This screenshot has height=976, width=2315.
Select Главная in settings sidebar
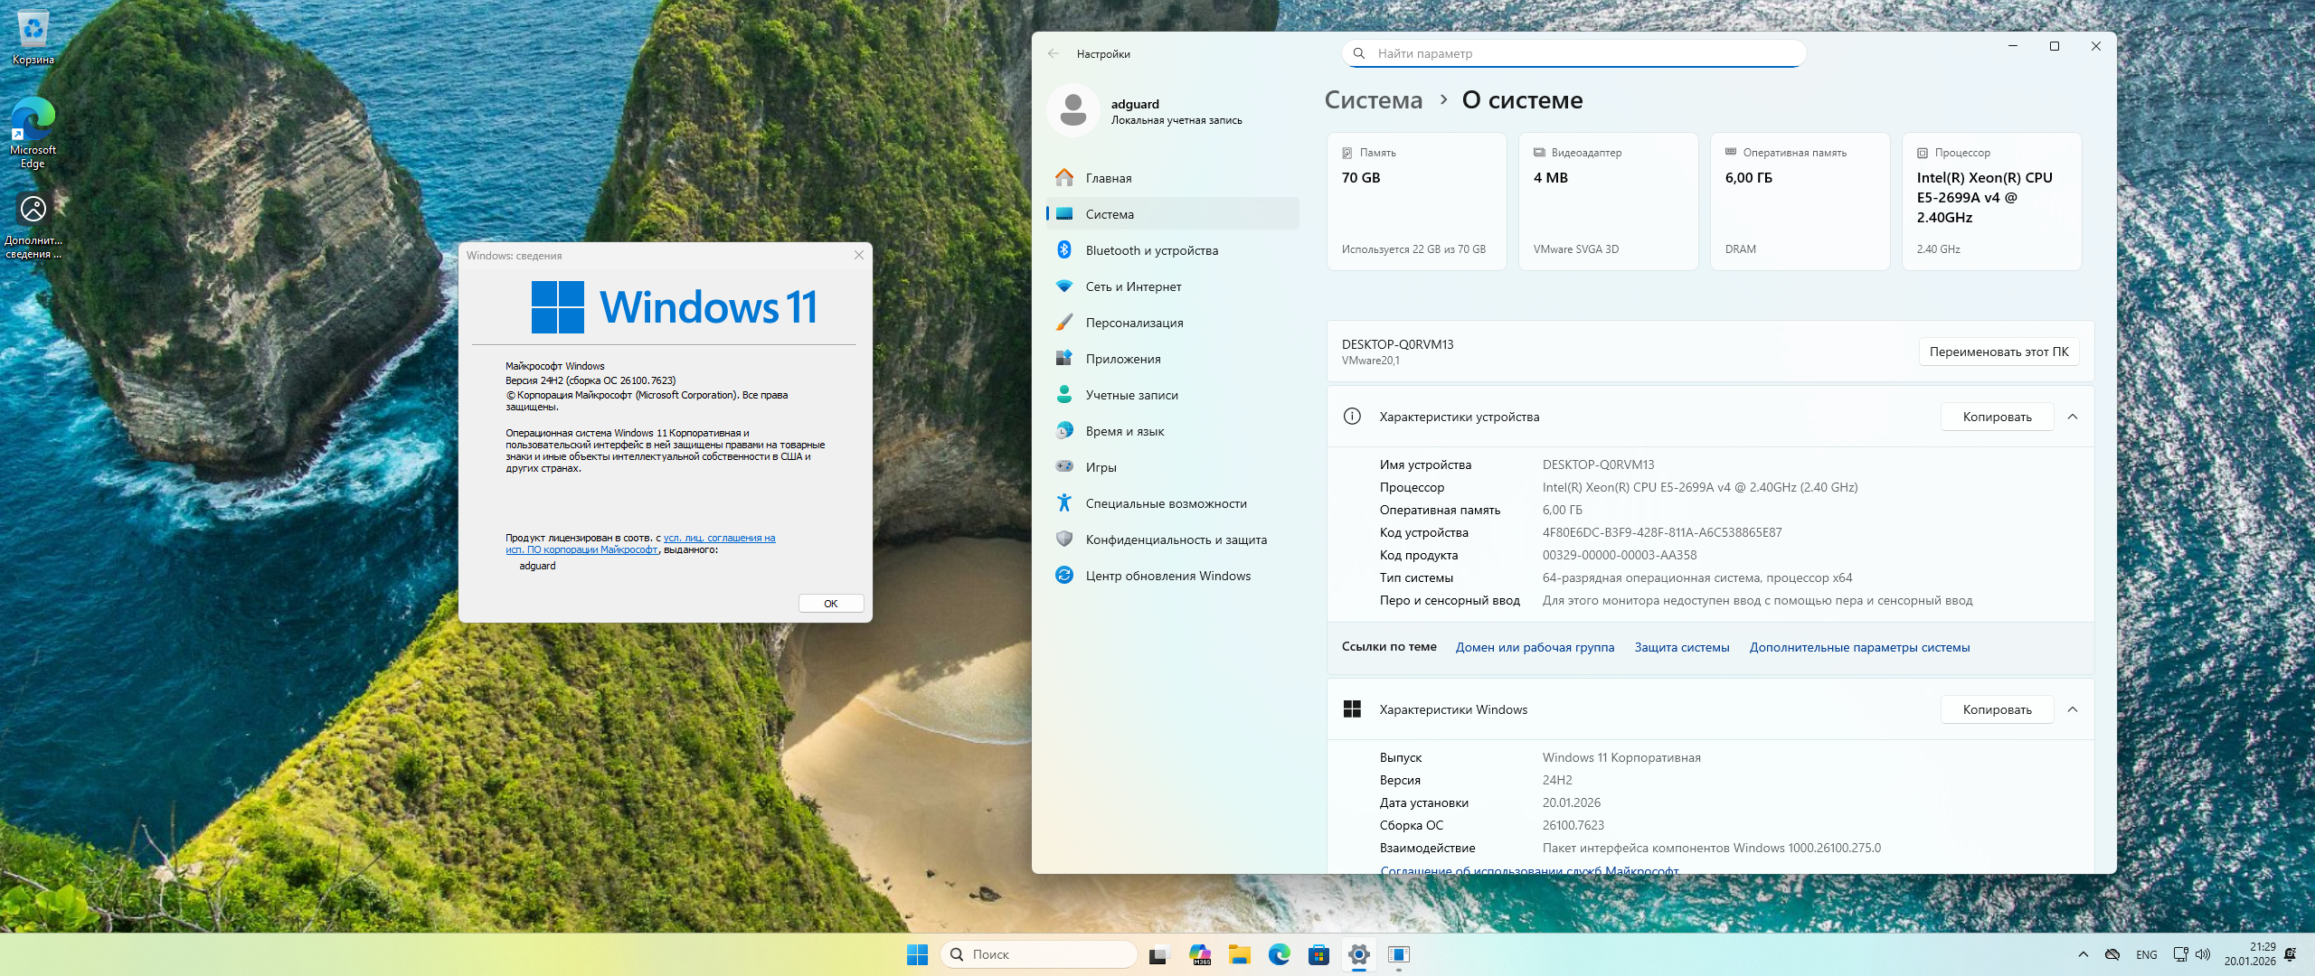coord(1109,178)
